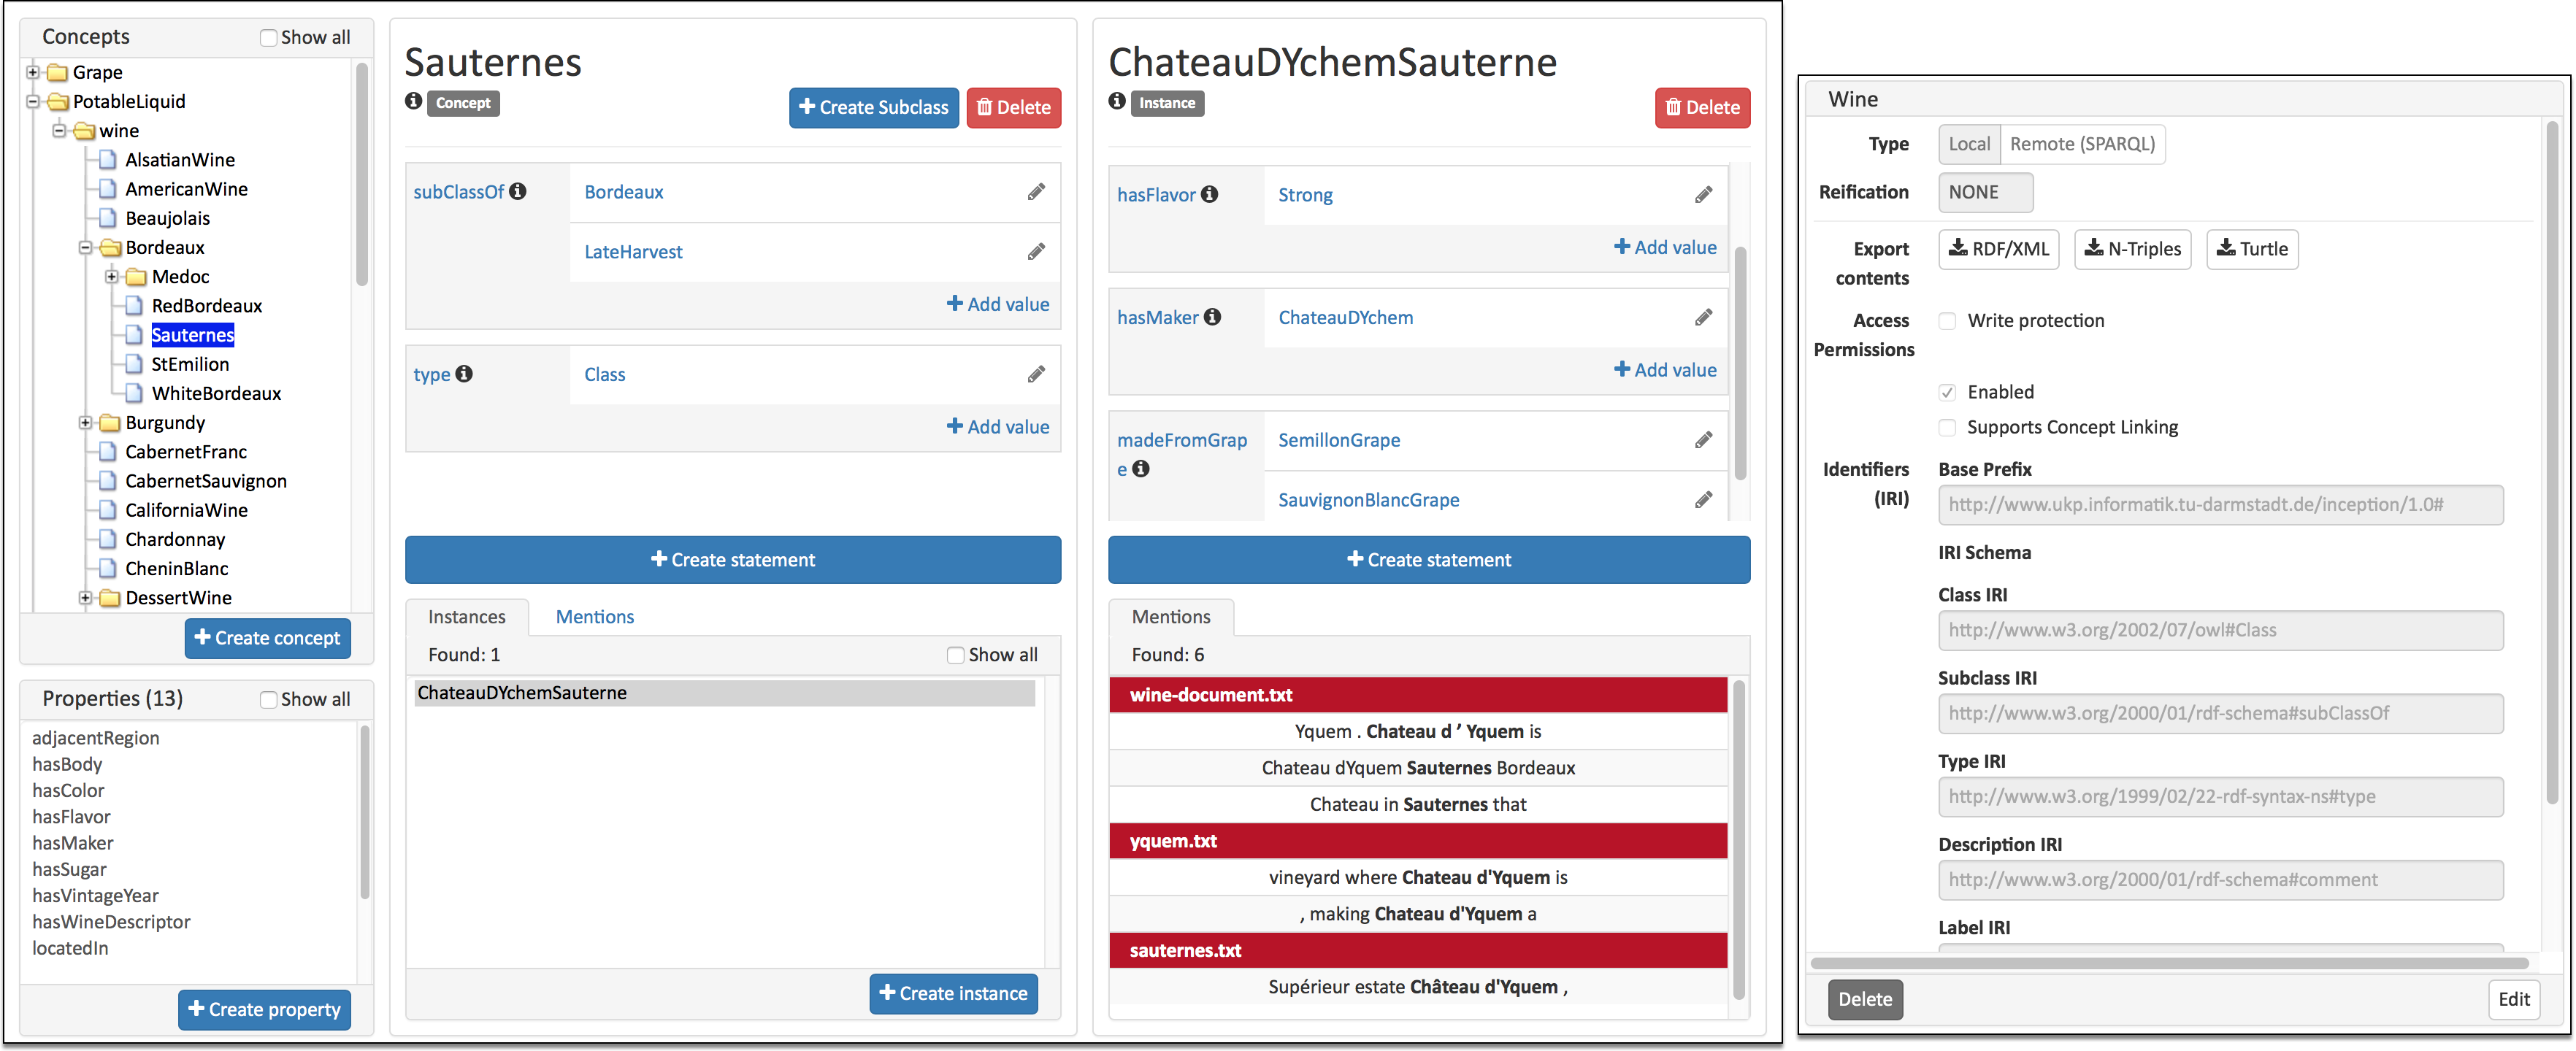The height and width of the screenshot is (1051, 2576).
Task: Open info icon under Sauternes title
Action: [x=414, y=101]
